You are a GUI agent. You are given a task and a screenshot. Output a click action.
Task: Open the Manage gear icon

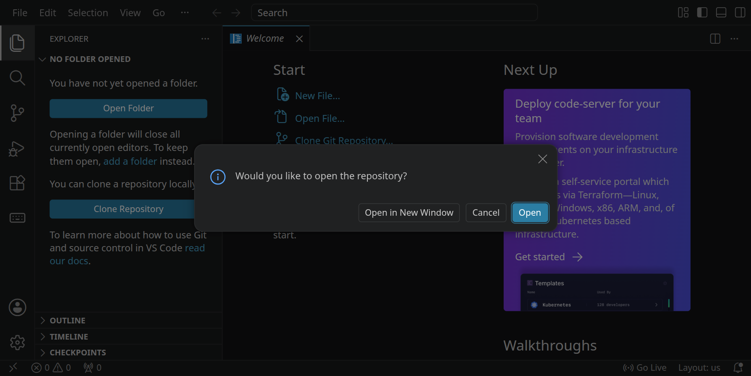coord(17,342)
